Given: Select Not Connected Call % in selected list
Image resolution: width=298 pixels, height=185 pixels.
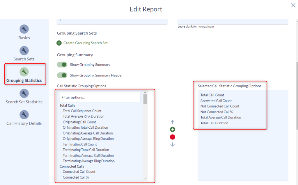Looking at the screenshot, I should 217,112.
